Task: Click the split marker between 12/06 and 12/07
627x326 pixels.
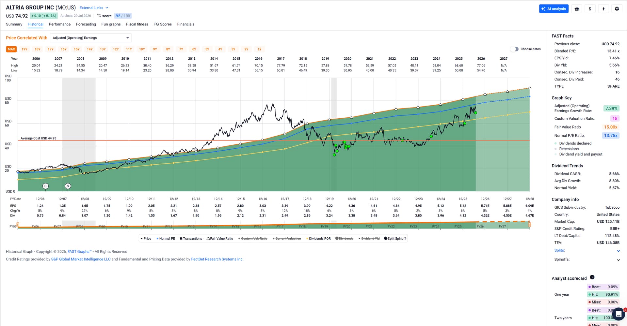Action: (45, 186)
